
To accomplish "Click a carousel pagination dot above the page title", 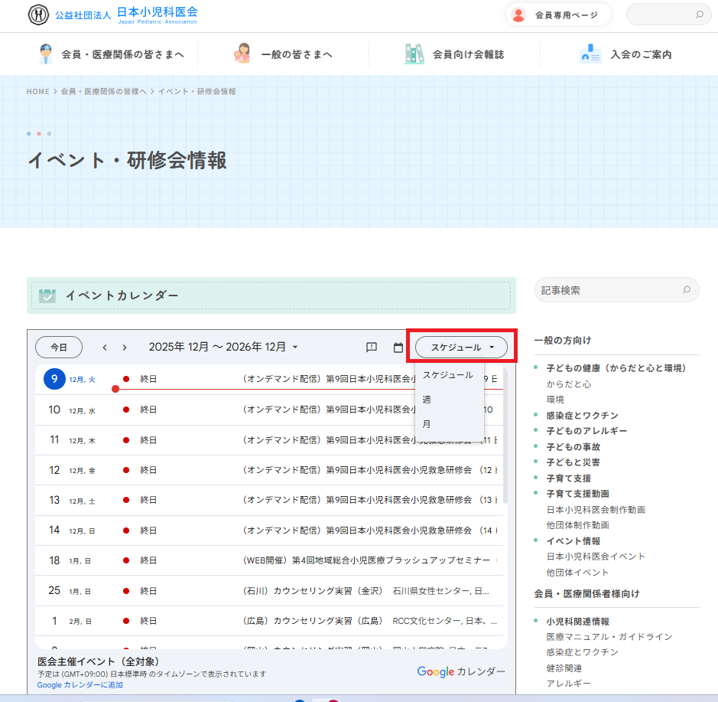I will [x=38, y=133].
